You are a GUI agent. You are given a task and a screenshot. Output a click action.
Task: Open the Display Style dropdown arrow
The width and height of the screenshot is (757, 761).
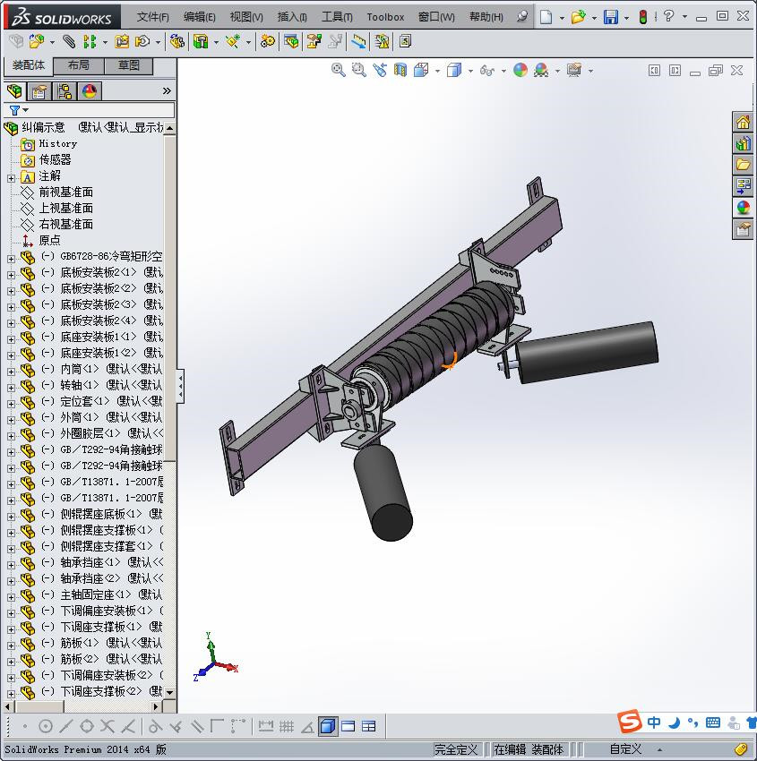tap(470, 71)
